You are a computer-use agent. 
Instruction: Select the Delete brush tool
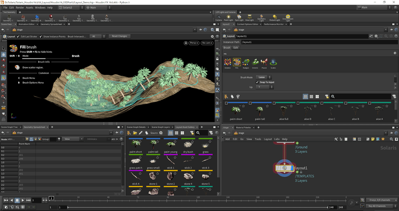pos(228,63)
